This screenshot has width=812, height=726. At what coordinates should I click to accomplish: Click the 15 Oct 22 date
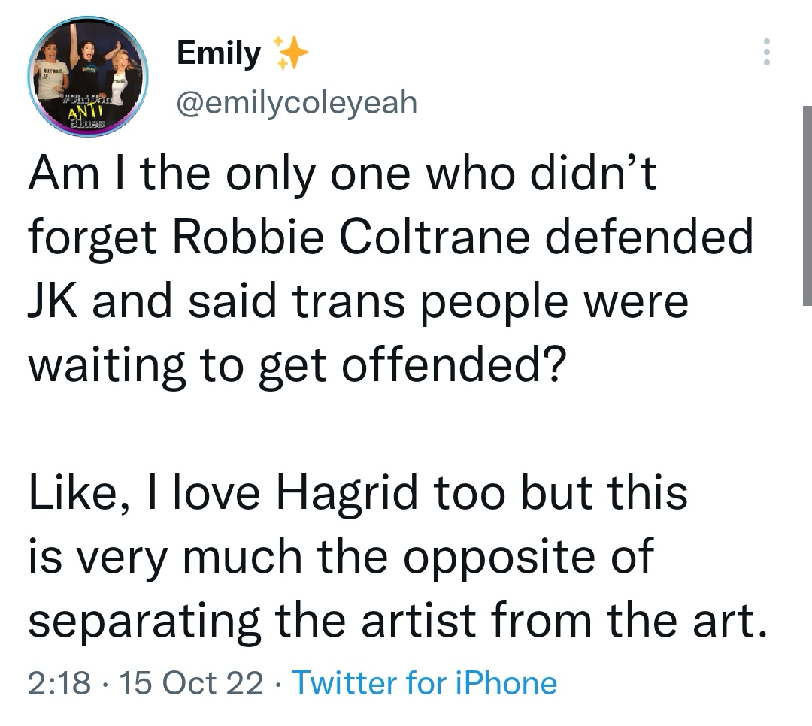185,683
